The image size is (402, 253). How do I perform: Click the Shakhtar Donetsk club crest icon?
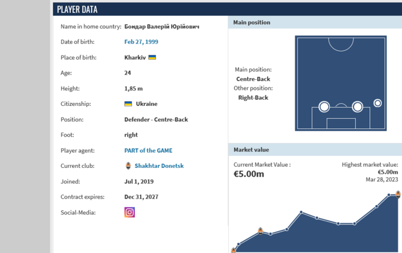click(128, 166)
